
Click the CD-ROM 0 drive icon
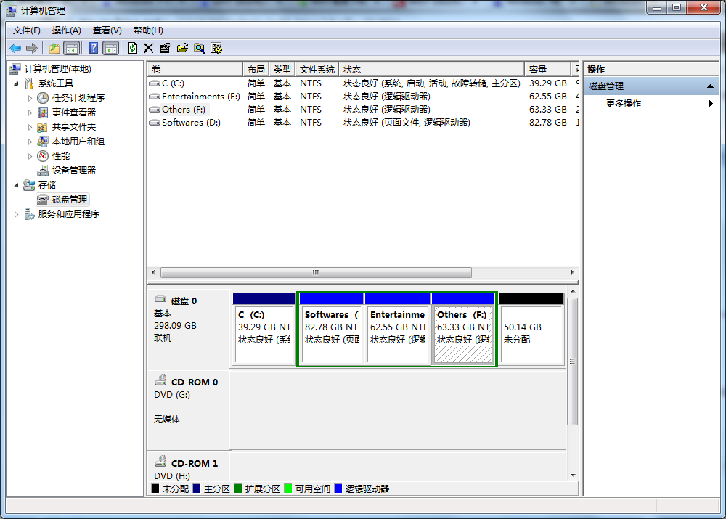[x=160, y=380]
